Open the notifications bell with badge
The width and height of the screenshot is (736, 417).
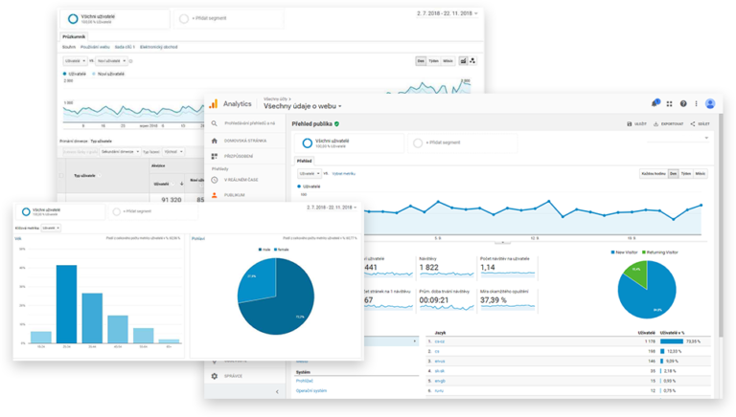coord(655,103)
